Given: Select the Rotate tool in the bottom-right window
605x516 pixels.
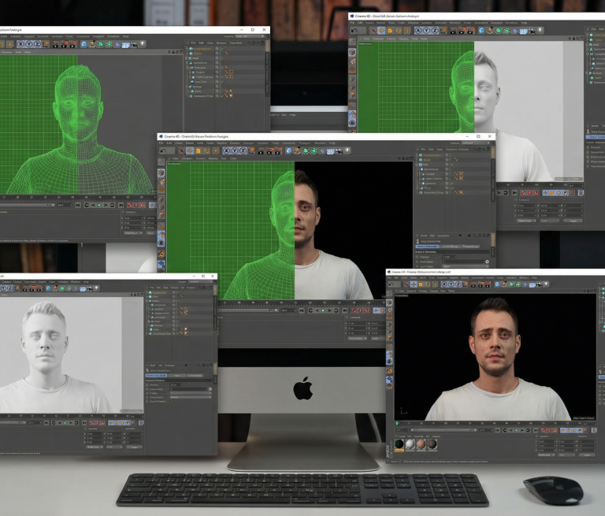Looking at the screenshot, I should tap(428, 284).
